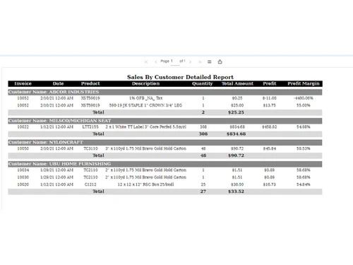The image size is (353, 265).
Task: Click the bold quantity total 308
Action: [203, 134]
